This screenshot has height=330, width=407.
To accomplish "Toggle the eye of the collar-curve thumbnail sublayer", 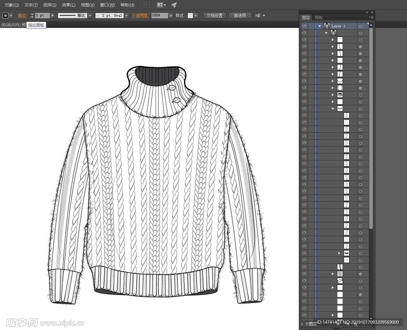I will tap(304, 81).
